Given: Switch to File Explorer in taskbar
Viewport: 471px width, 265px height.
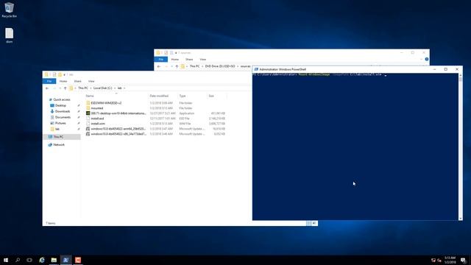Looking at the screenshot, I should point(54,260).
